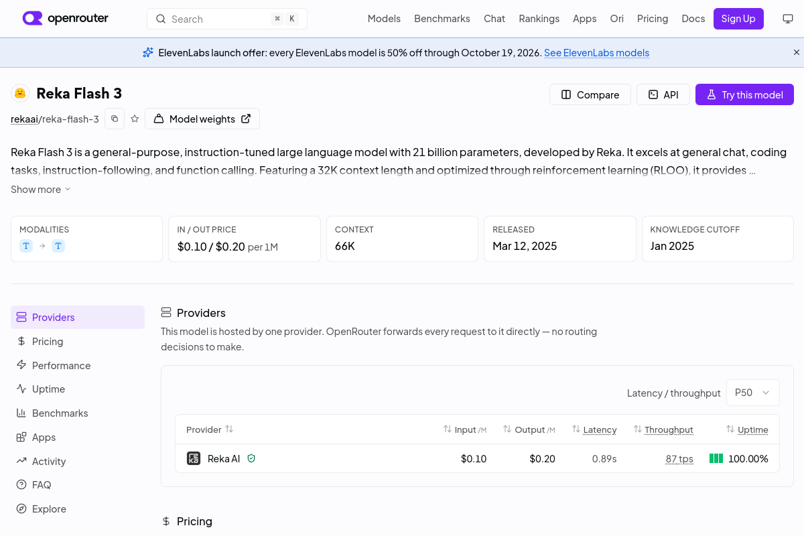The image size is (804, 536).
Task: Expand the description with Show more
Action: (41, 189)
